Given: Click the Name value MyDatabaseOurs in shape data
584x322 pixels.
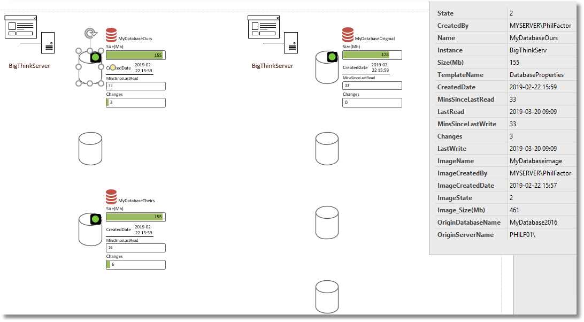Looking at the screenshot, I should (534, 37).
